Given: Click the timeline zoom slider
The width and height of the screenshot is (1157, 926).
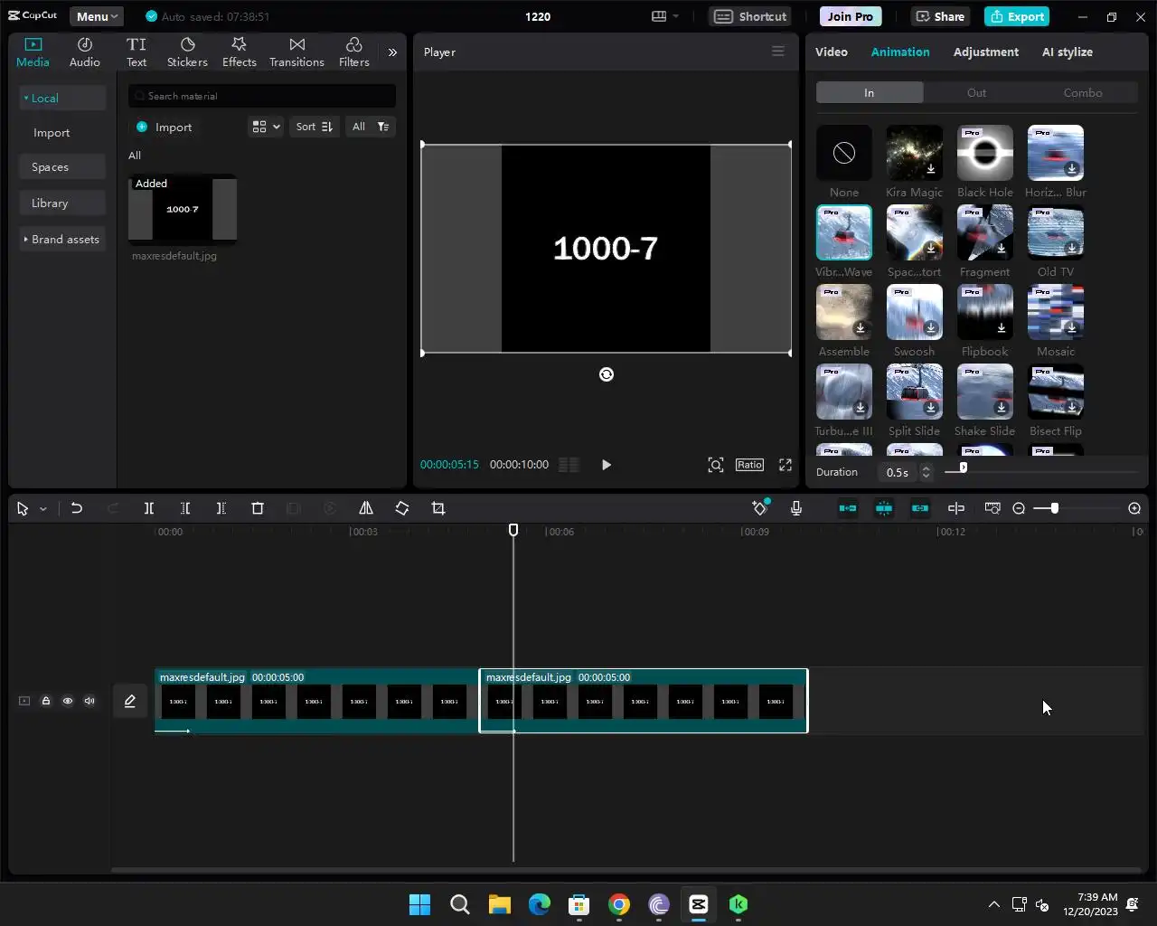Looking at the screenshot, I should point(1054,508).
